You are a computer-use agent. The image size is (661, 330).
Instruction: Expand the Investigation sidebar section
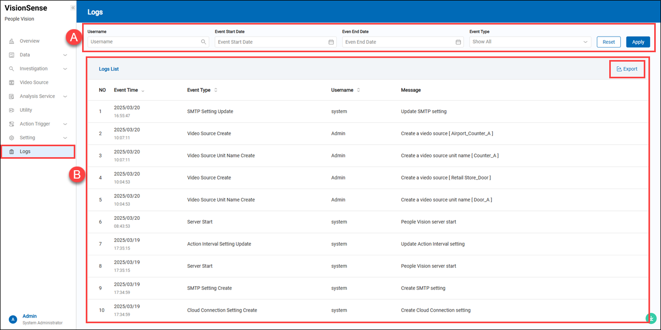click(x=65, y=69)
